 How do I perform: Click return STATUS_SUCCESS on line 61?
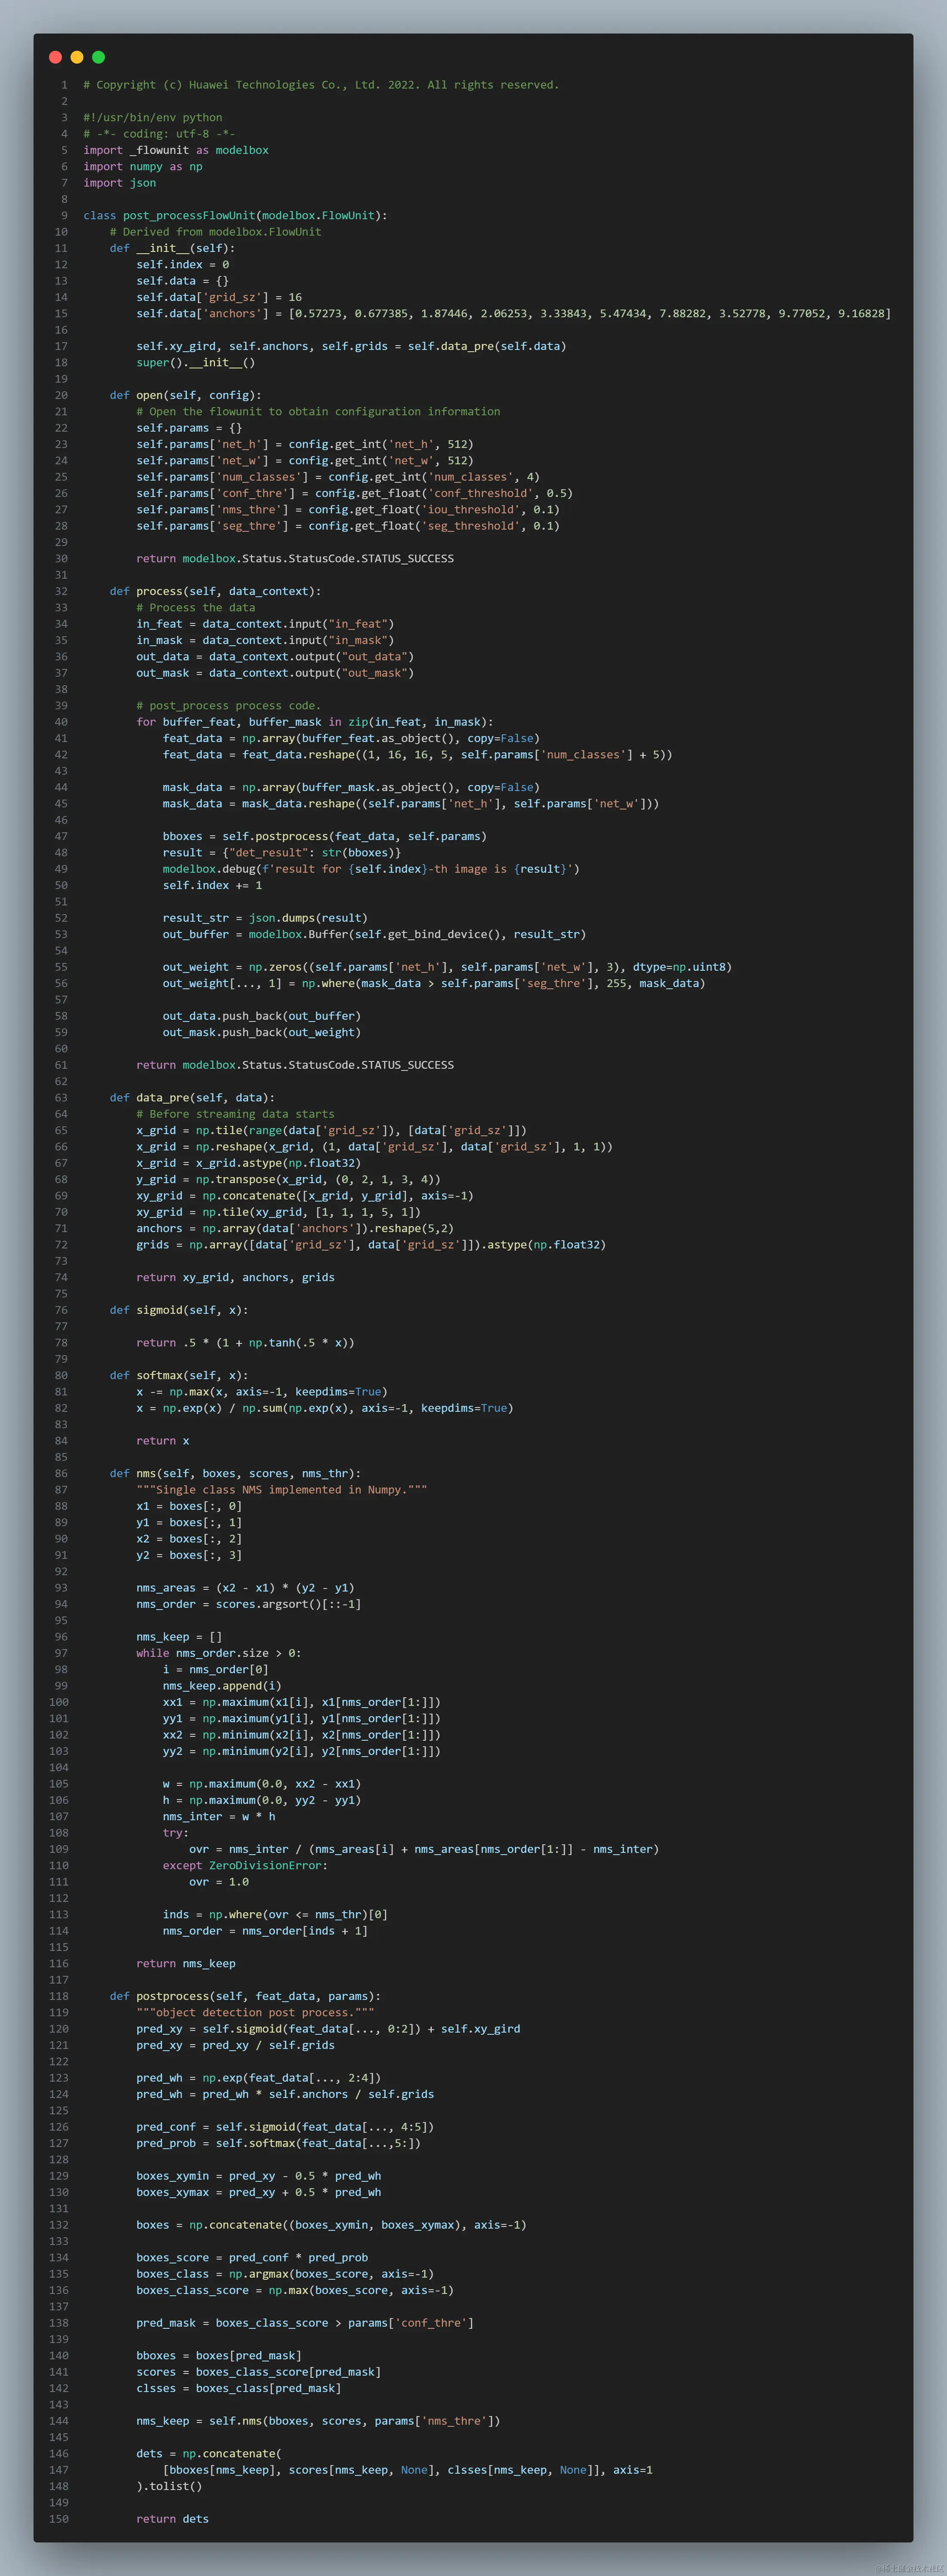click(295, 1065)
